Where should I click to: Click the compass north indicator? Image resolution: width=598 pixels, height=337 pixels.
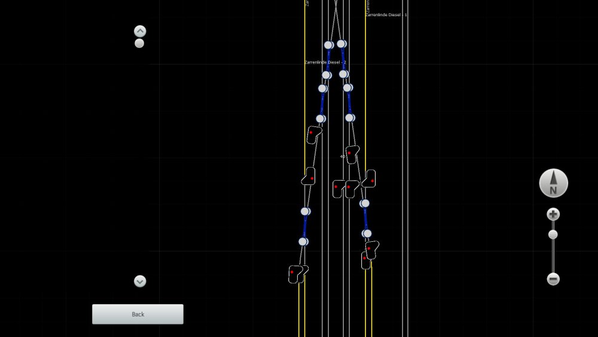553,183
